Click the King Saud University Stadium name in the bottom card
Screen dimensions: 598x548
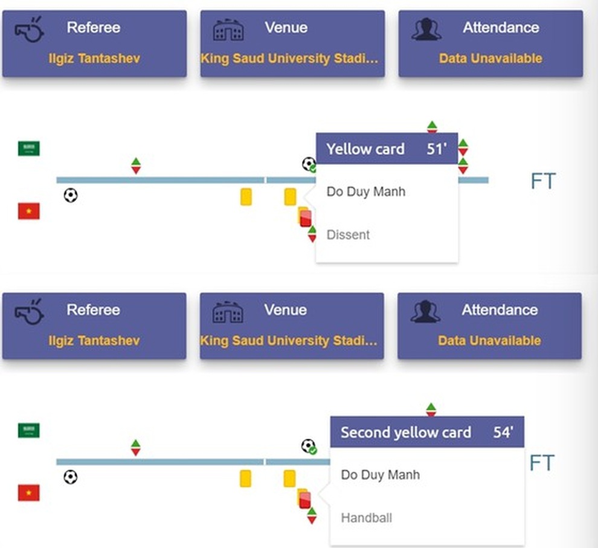pos(289,340)
